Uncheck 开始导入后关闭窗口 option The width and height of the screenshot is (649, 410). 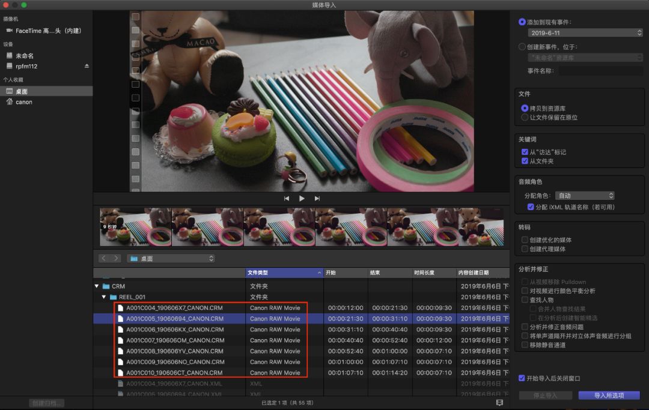tap(522, 378)
